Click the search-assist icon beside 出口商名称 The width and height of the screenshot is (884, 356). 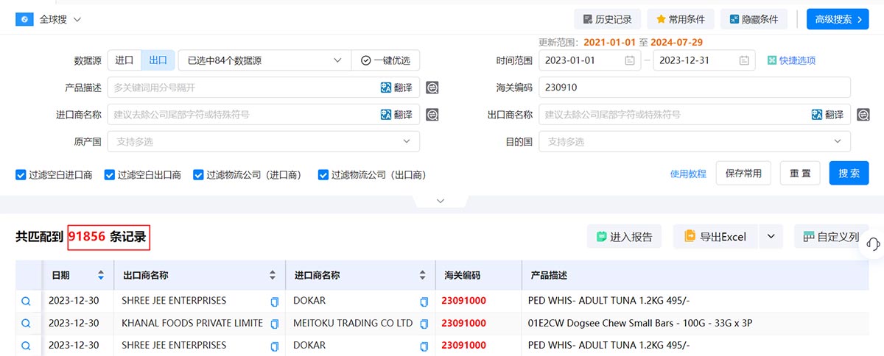863,115
